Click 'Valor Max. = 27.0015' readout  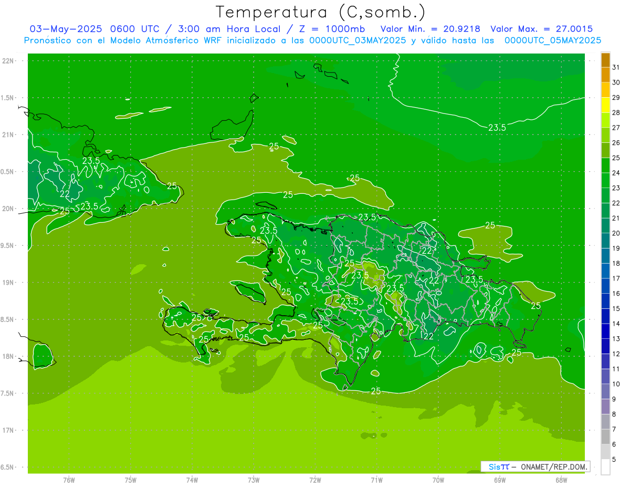[542, 29]
